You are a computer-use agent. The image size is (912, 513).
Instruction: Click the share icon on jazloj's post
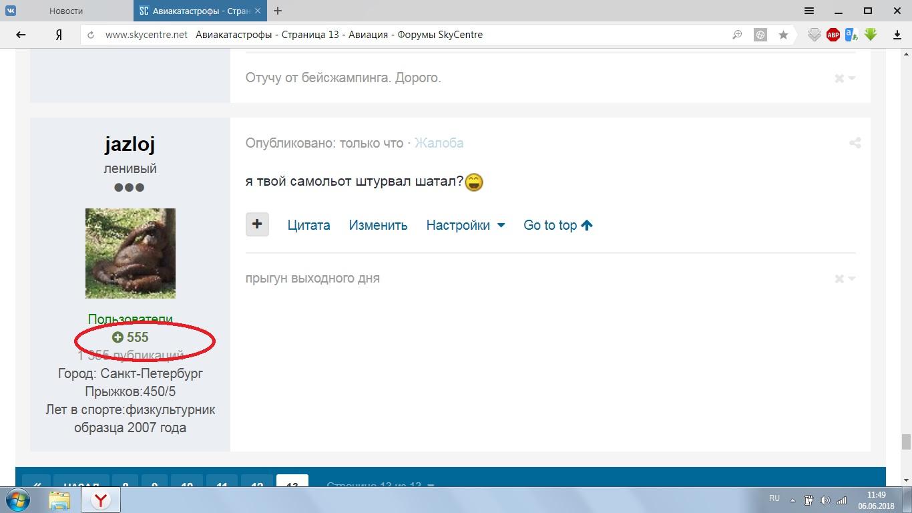click(855, 143)
